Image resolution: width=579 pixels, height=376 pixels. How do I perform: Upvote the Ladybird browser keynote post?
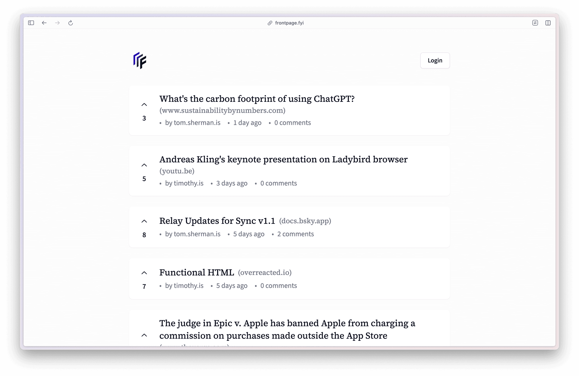(x=144, y=165)
